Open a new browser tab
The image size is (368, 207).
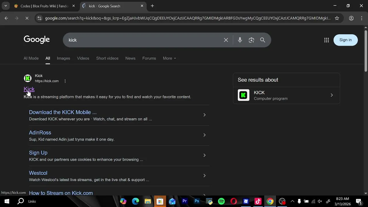tap(152, 6)
